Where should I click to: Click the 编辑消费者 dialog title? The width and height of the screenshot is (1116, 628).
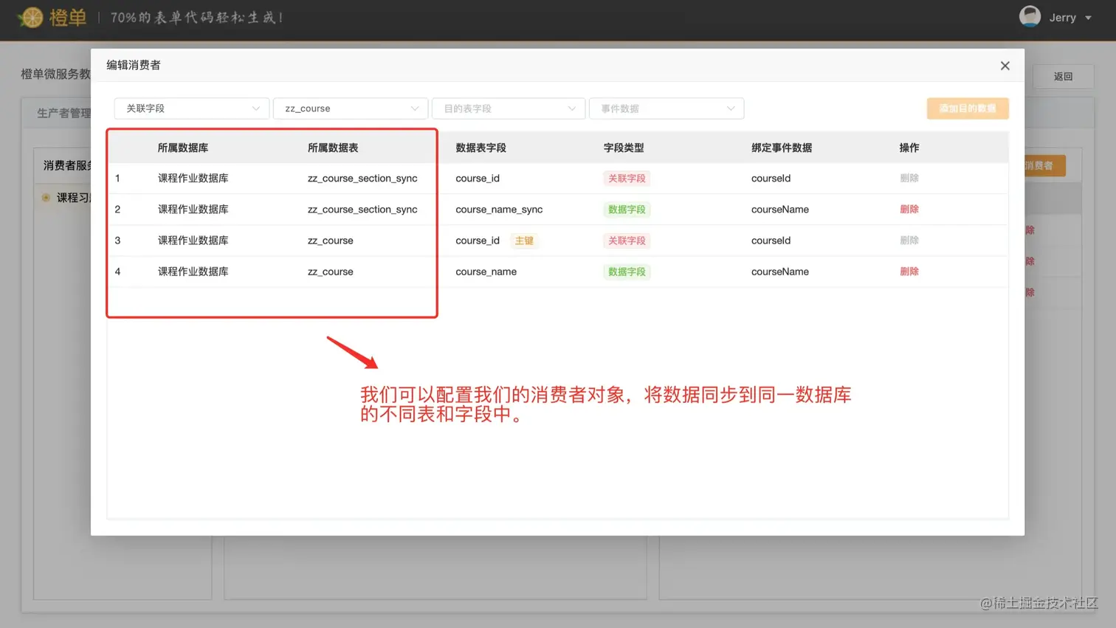click(x=134, y=65)
